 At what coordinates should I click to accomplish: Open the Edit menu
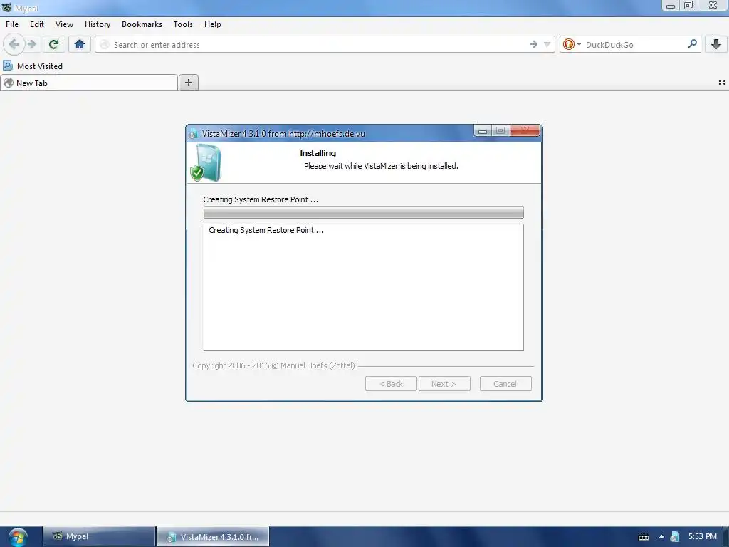click(37, 24)
